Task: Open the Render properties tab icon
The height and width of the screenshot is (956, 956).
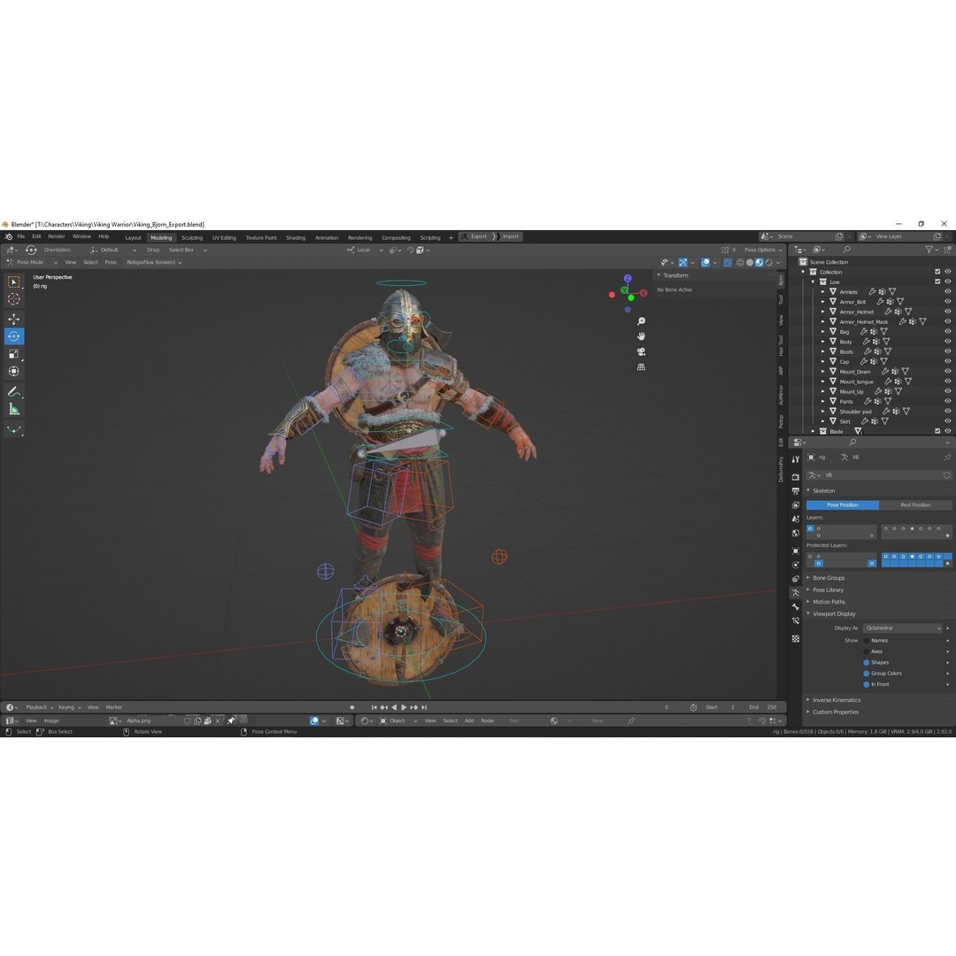Action: coord(795,477)
